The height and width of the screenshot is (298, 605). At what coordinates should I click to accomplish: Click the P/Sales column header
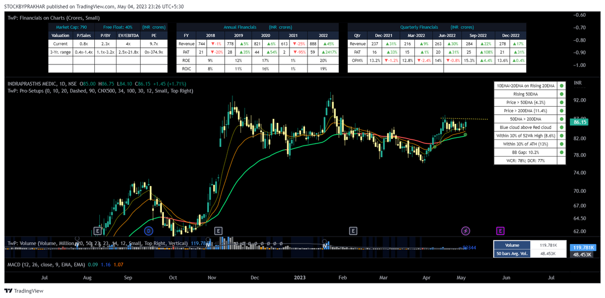(84, 35)
